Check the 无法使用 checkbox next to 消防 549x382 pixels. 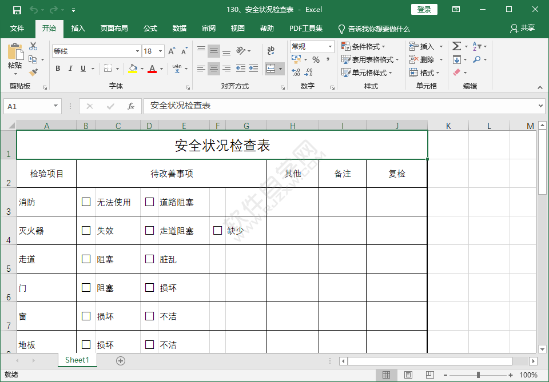86,202
